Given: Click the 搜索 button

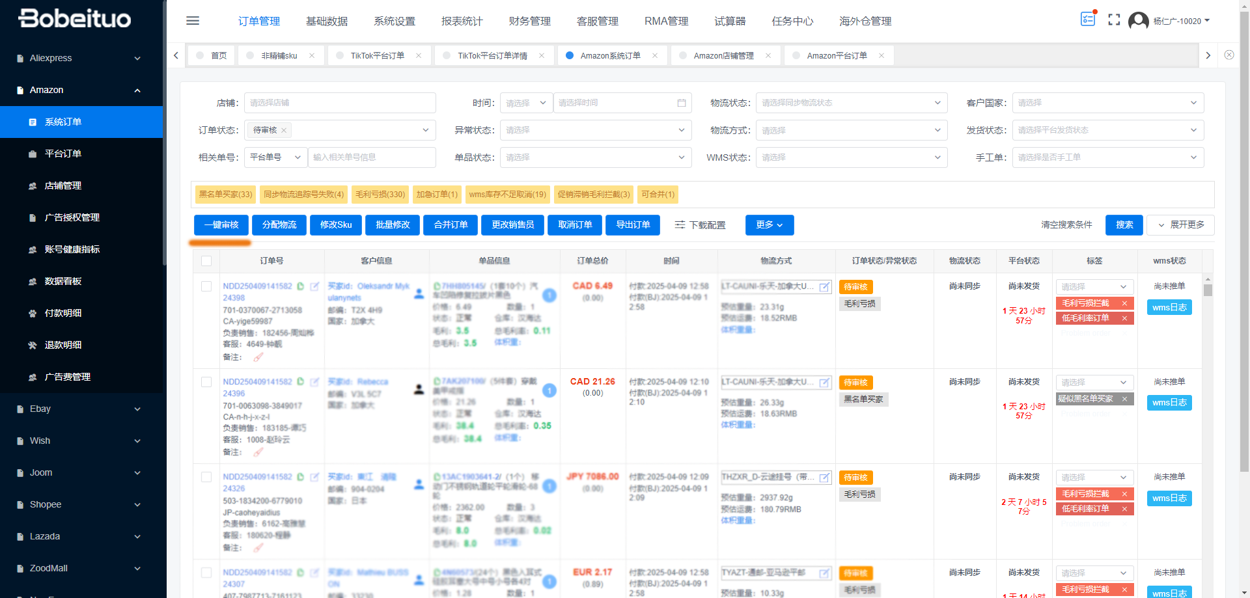Looking at the screenshot, I should tap(1124, 225).
